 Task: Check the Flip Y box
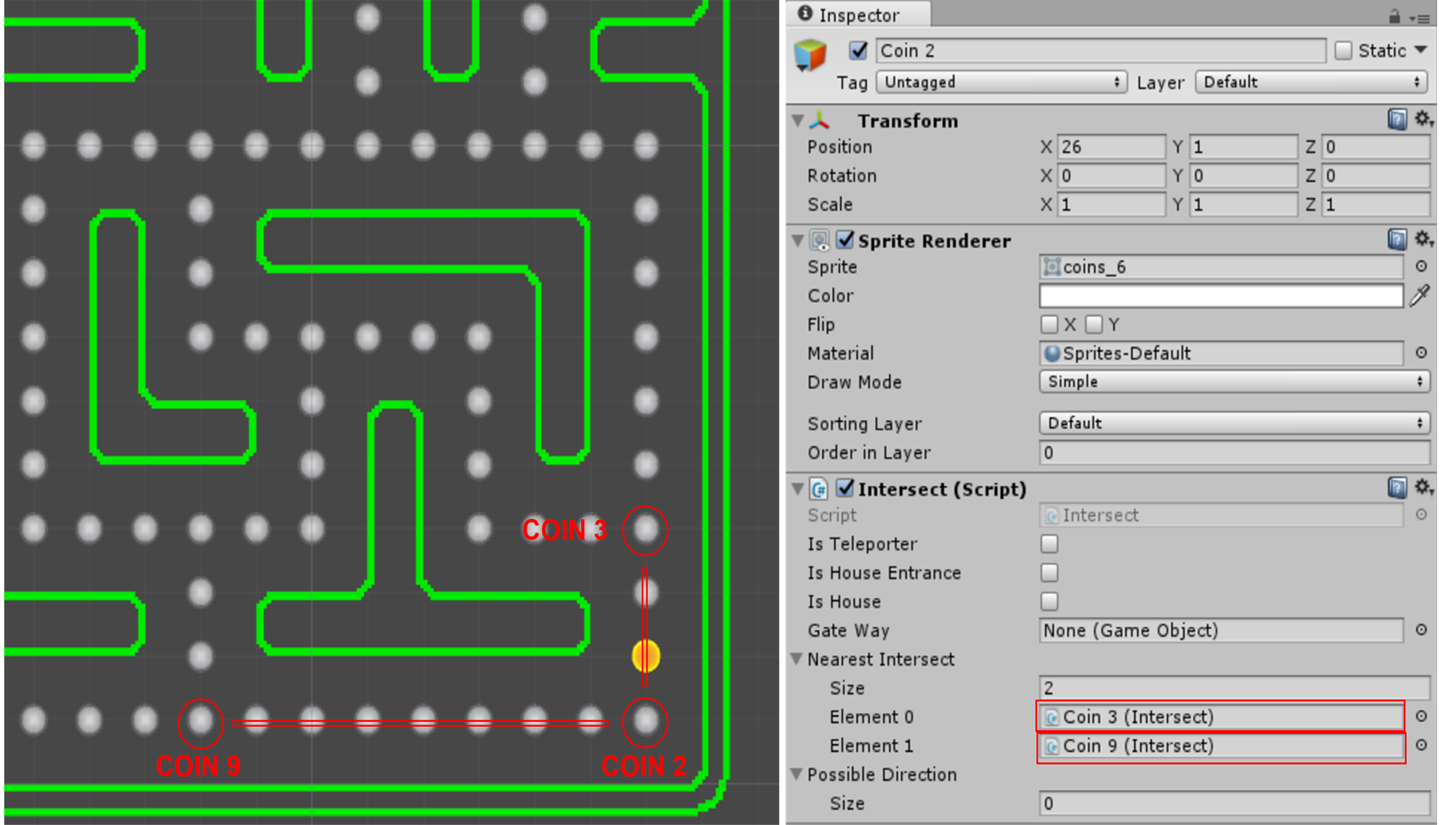(1094, 324)
